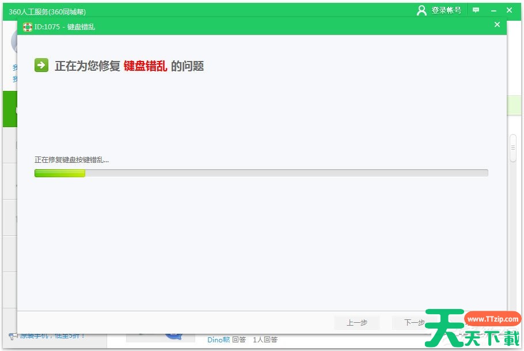Click the green arrow icon before the heading
This screenshot has width=524, height=351.
(41, 65)
